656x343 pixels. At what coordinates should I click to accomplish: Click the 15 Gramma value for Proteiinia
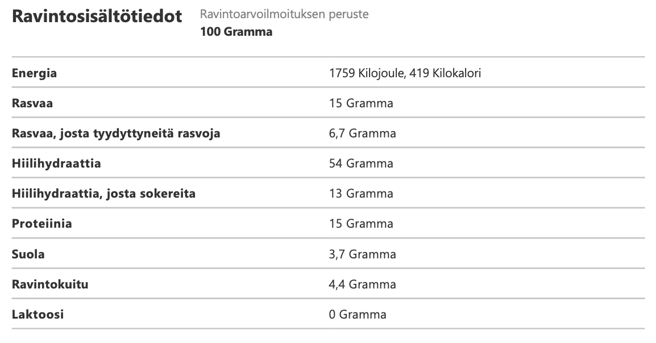(x=361, y=224)
